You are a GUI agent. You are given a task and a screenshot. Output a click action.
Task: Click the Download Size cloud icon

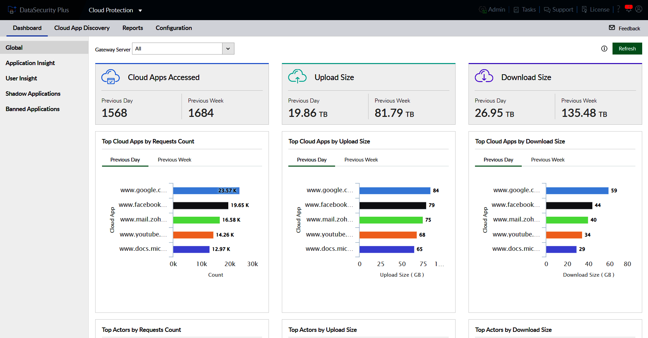coord(484,76)
